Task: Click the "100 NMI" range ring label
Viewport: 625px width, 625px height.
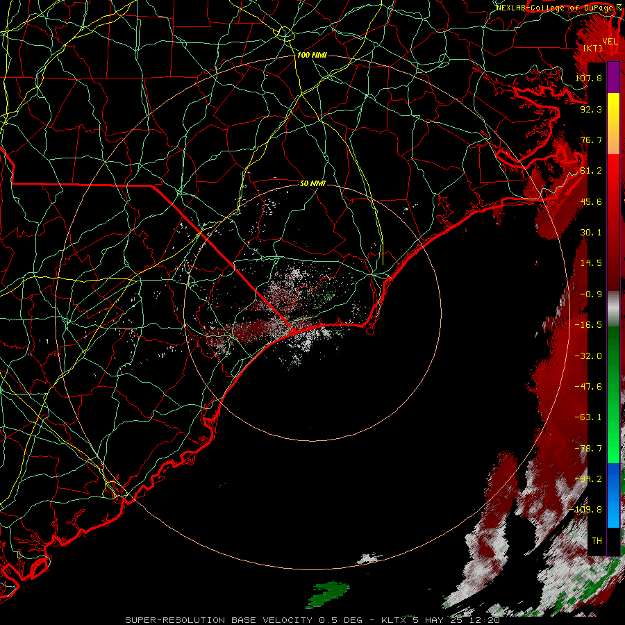Action: click(312, 55)
